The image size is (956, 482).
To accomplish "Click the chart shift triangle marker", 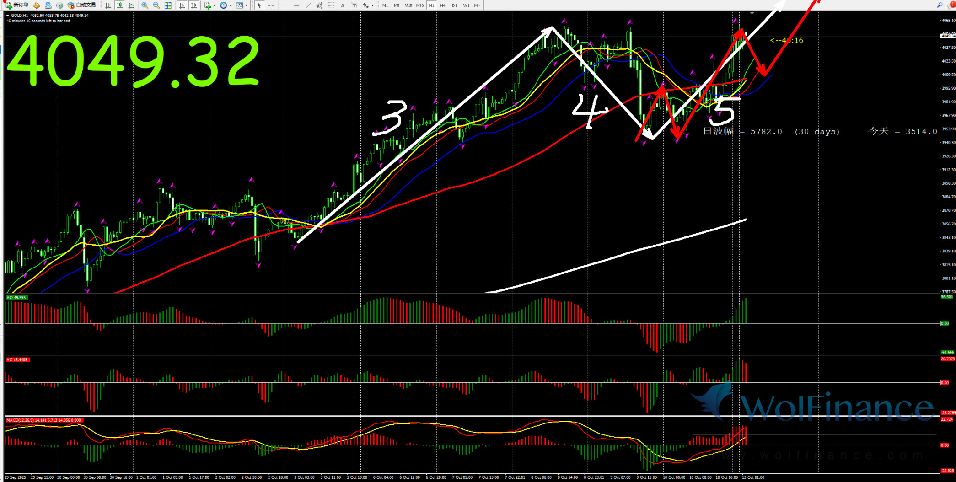I will 752,14.
